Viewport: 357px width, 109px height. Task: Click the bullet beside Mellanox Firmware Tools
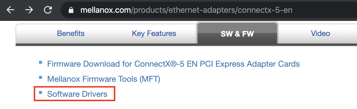41,77
